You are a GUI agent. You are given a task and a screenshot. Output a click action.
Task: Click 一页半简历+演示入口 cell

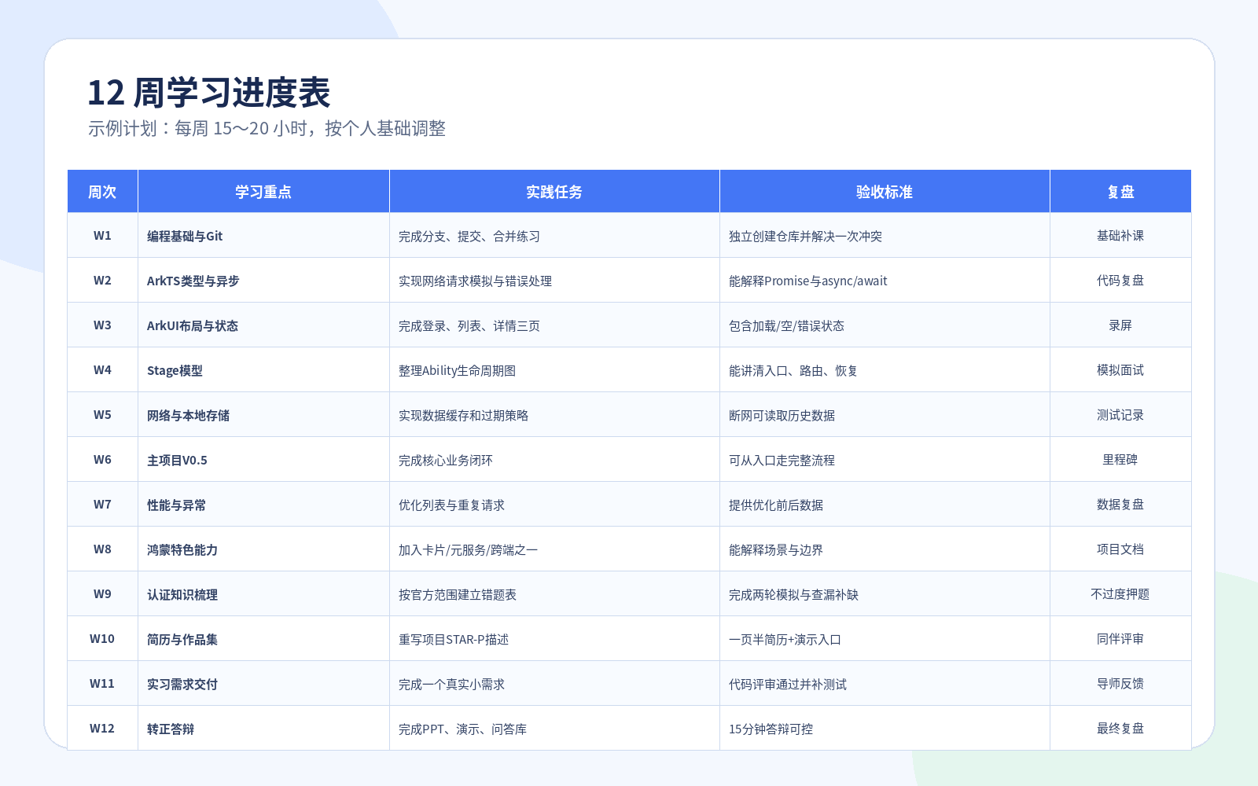click(885, 638)
